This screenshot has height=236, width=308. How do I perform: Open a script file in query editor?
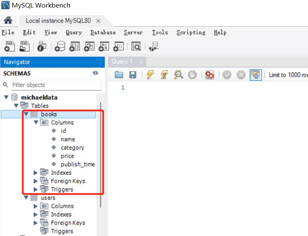119,75
